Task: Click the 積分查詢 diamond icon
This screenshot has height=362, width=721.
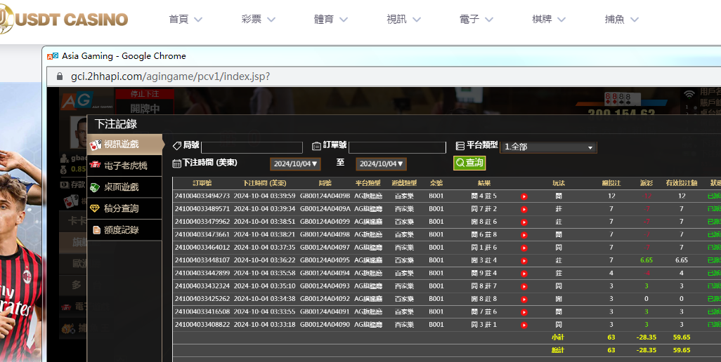Action: (x=96, y=208)
